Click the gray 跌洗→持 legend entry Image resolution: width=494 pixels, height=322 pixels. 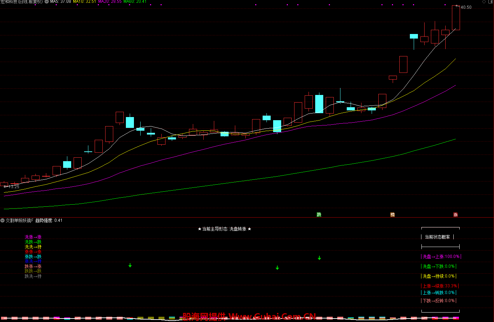tap(33, 276)
